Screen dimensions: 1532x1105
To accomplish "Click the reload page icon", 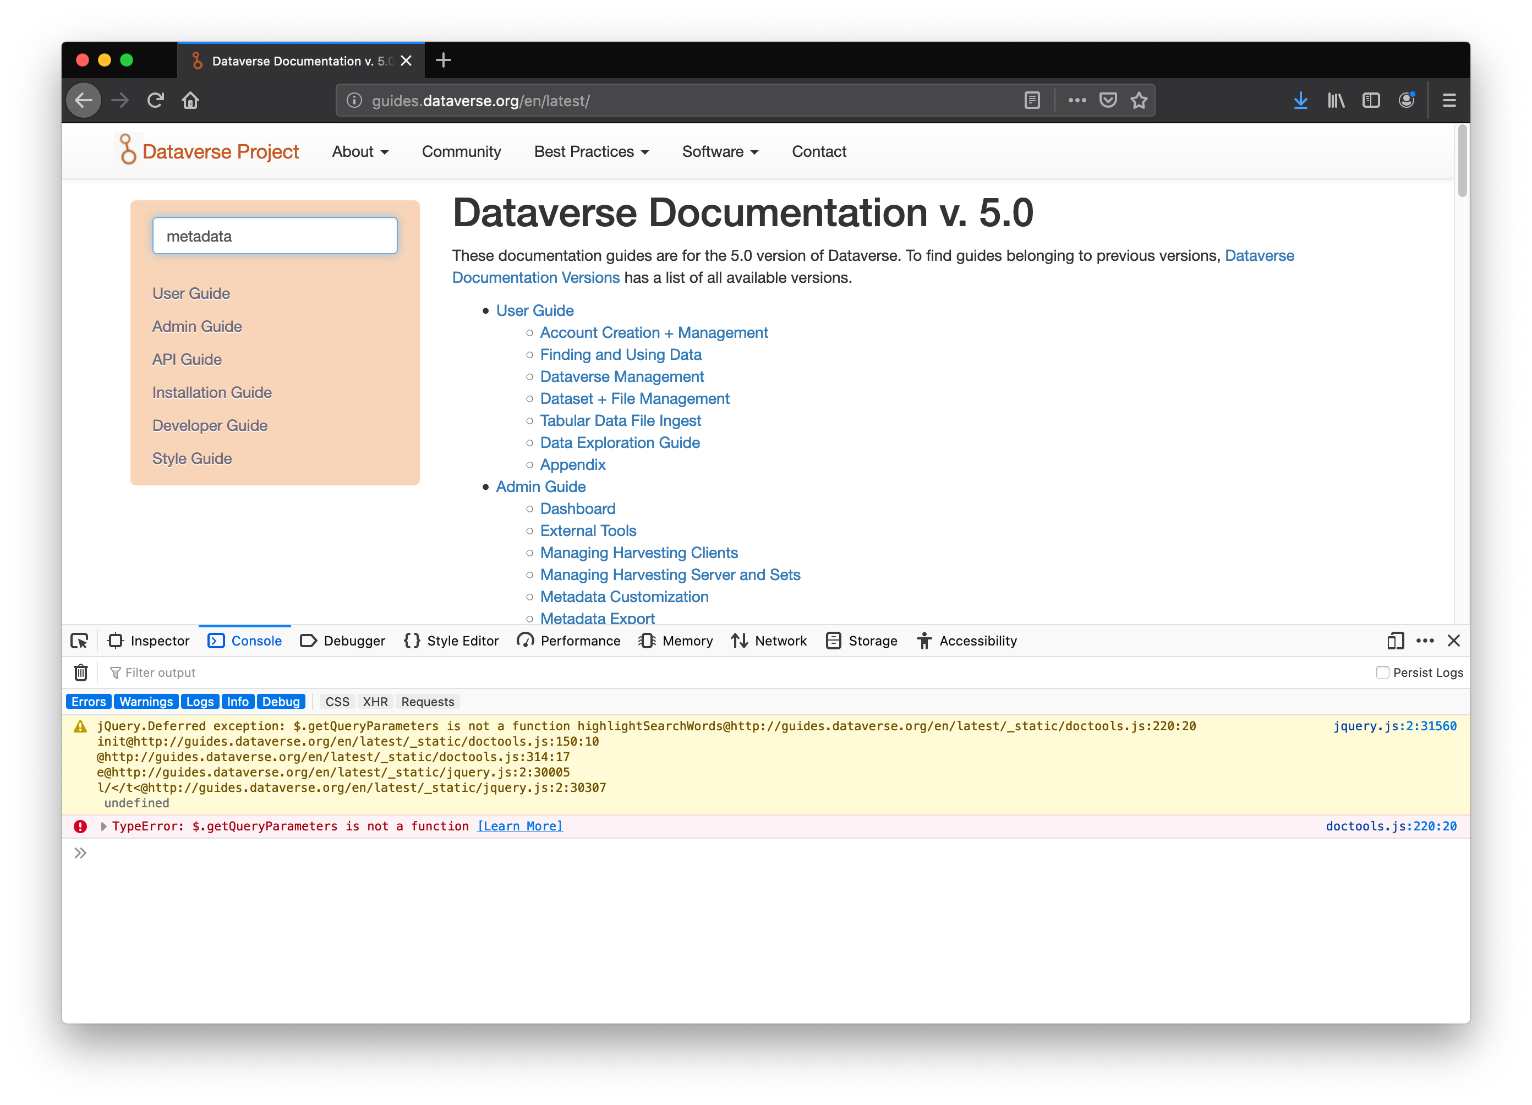I will pos(155,101).
